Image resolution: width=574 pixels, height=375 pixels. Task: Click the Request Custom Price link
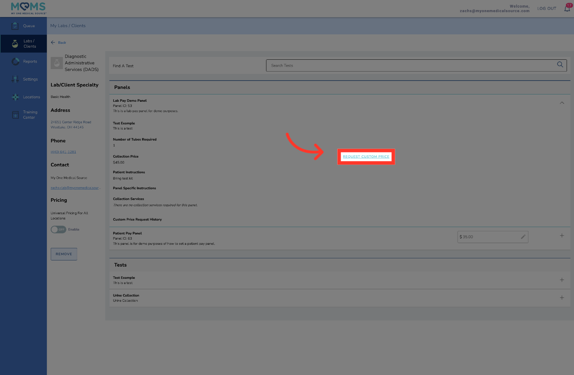(x=366, y=157)
